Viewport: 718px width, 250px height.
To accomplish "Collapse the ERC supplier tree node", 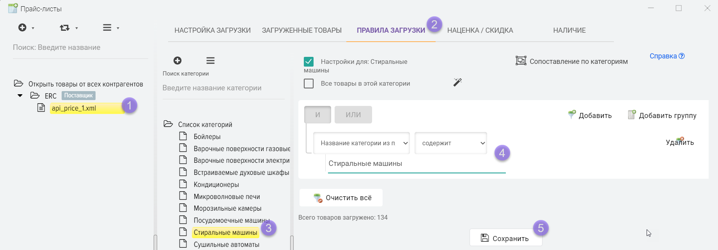I will tap(20, 95).
